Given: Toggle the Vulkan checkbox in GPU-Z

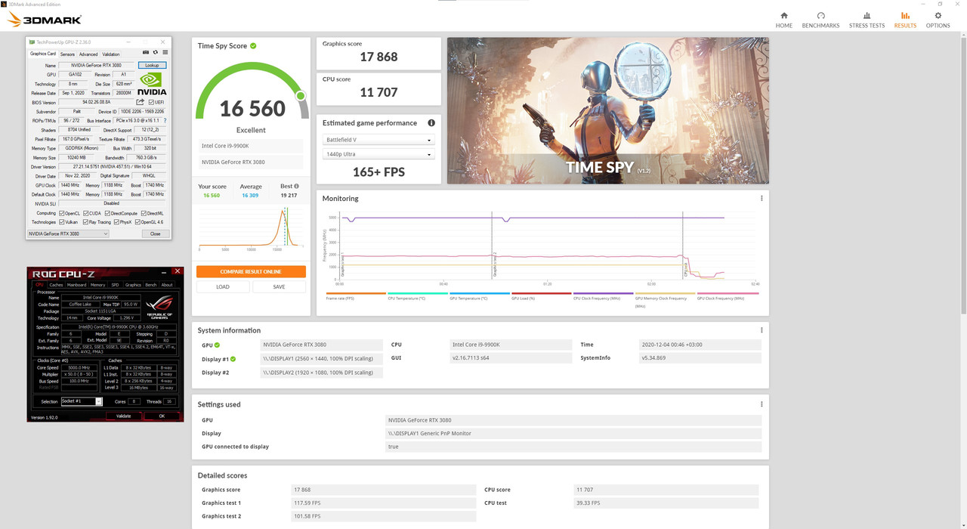Looking at the screenshot, I should (62, 222).
